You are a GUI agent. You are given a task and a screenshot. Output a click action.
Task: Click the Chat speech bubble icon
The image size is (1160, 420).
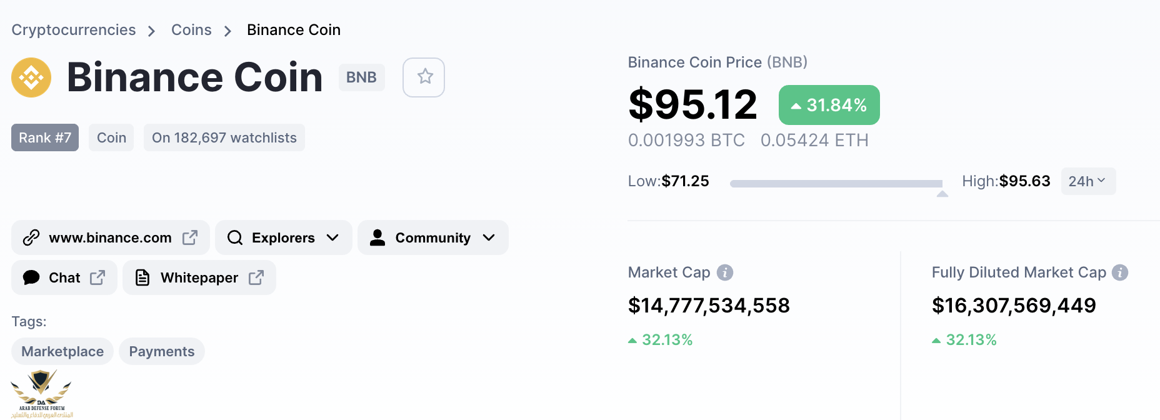pyautogui.click(x=31, y=277)
